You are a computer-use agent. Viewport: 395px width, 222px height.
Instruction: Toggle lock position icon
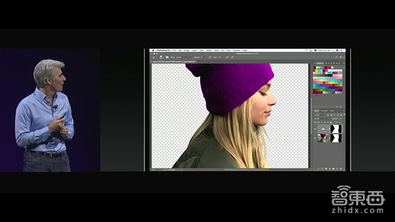tap(325, 122)
